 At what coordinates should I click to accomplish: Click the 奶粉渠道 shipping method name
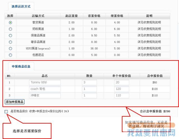click(38, 29)
